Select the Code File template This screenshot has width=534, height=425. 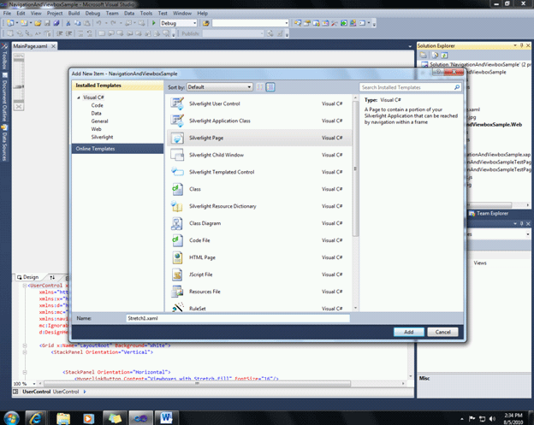[x=258, y=240]
